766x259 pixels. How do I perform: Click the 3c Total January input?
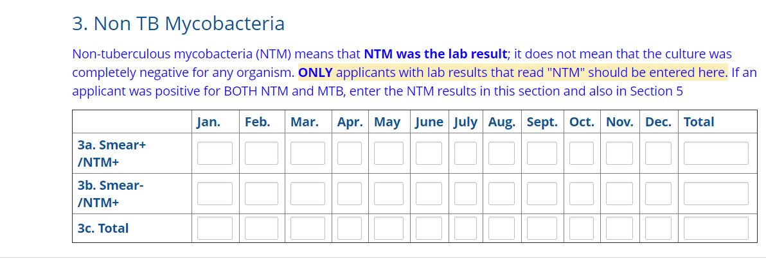[215, 228]
